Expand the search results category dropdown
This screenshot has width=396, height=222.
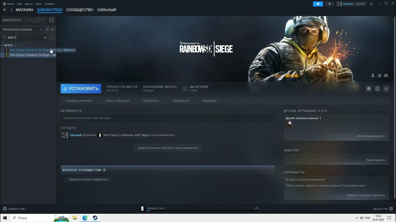[x=41, y=30]
